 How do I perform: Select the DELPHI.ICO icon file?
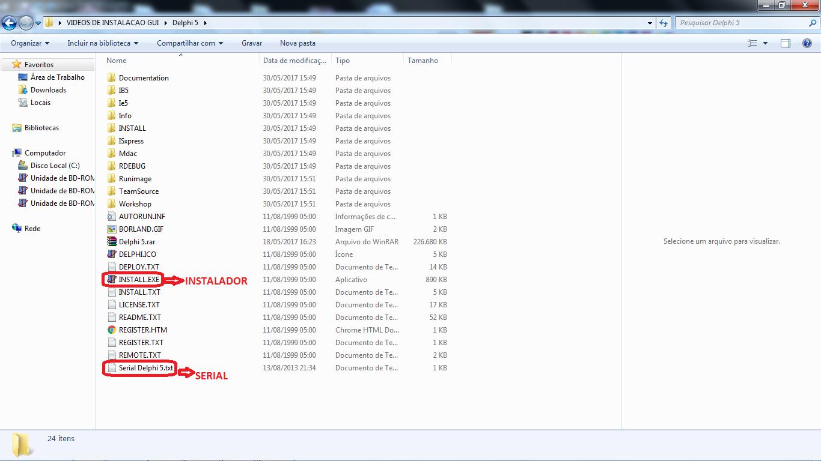coord(111,254)
